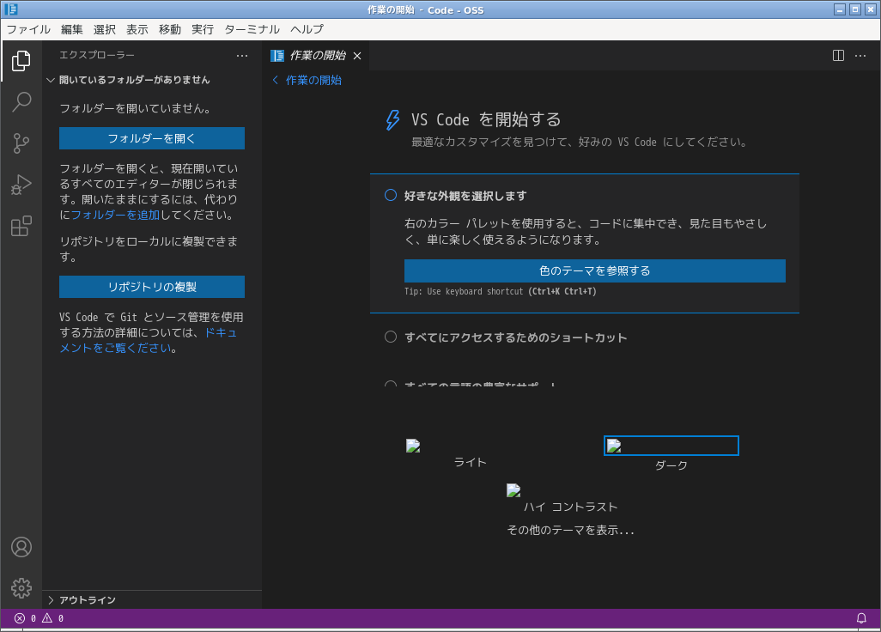Open the Source Control view icon
This screenshot has width=881, height=632.
21,143
